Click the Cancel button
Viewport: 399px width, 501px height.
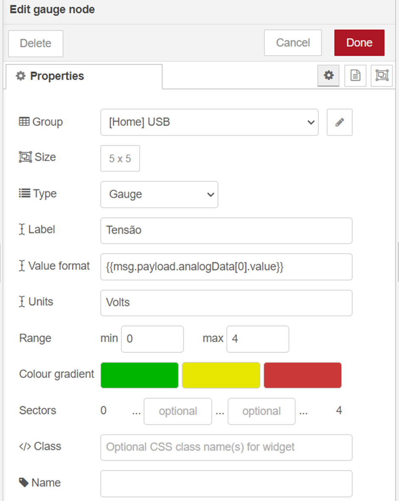coord(293,43)
